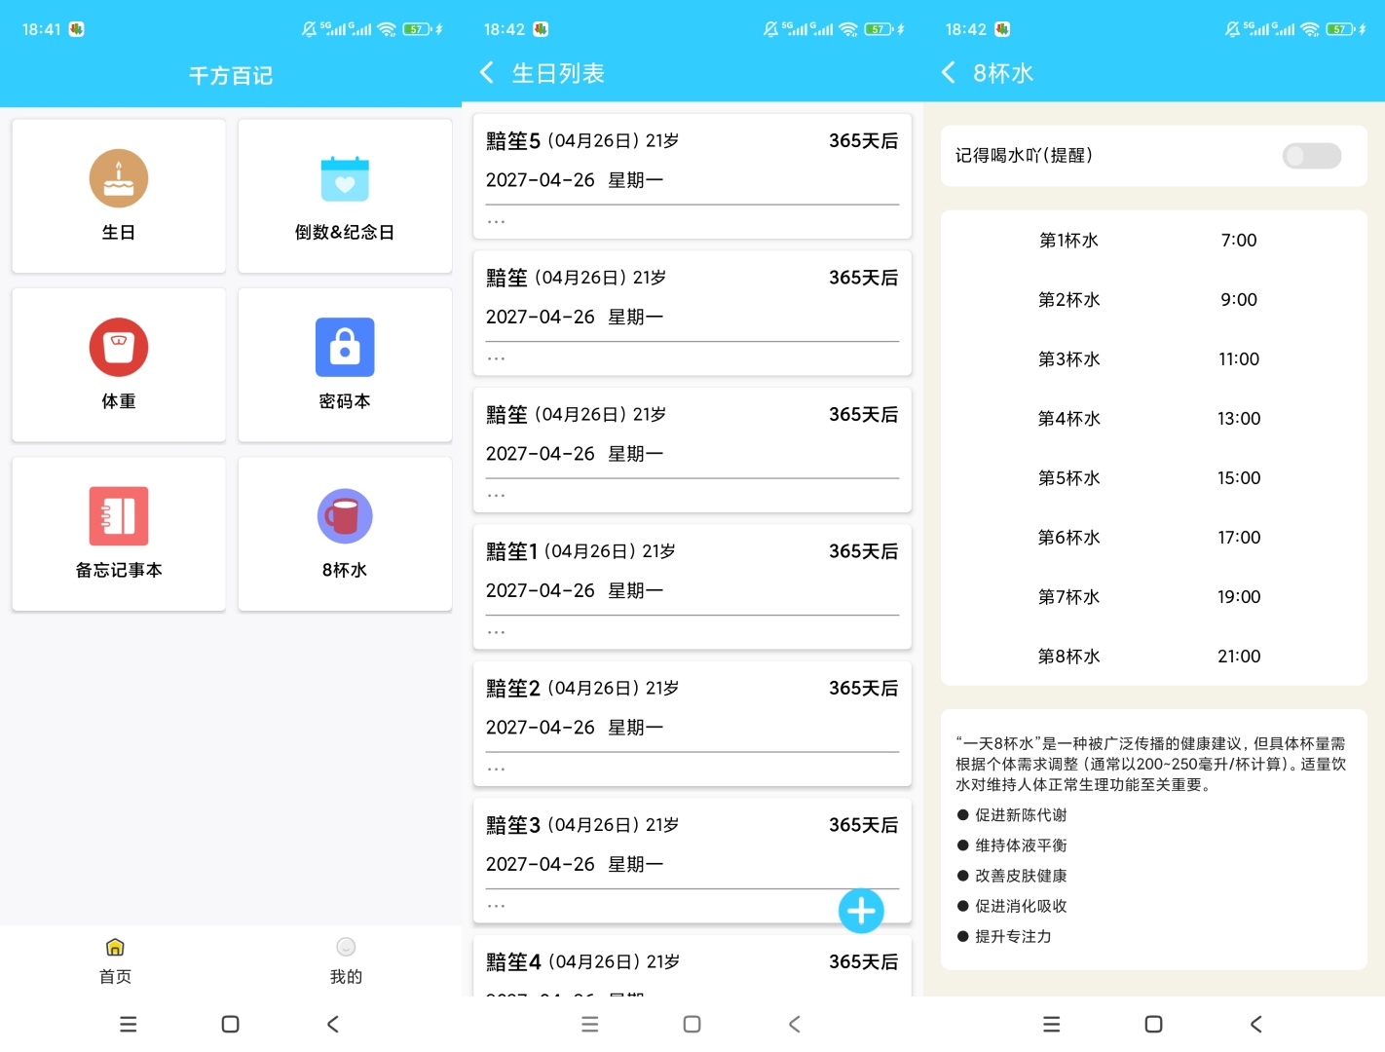Open the 备忘记事本 notebook icon

pos(119,515)
